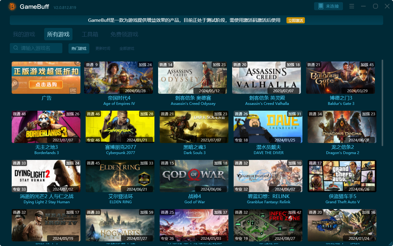
Task: Click the magnifier icon in the search box
Action: 15,48
